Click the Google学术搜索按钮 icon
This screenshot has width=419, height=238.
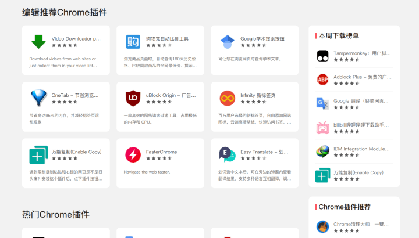point(228,42)
